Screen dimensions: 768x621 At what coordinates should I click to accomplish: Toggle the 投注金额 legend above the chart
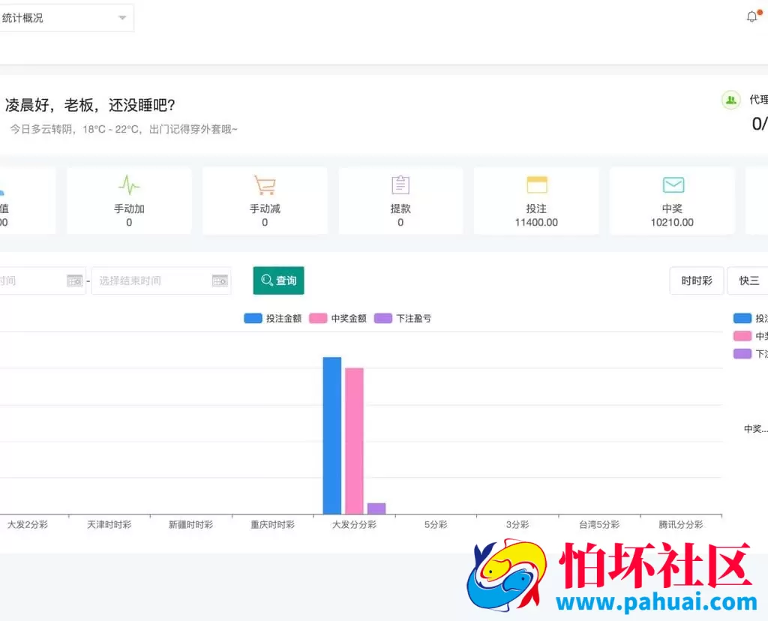point(272,318)
